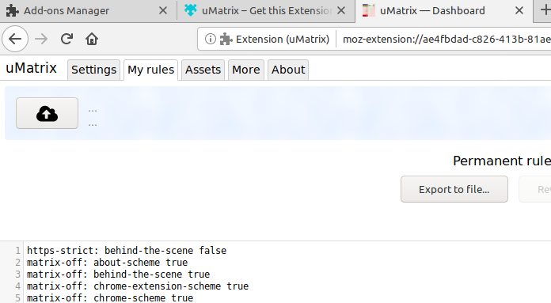Reload the current page
Image resolution: width=551 pixels, height=303 pixels.
66,39
